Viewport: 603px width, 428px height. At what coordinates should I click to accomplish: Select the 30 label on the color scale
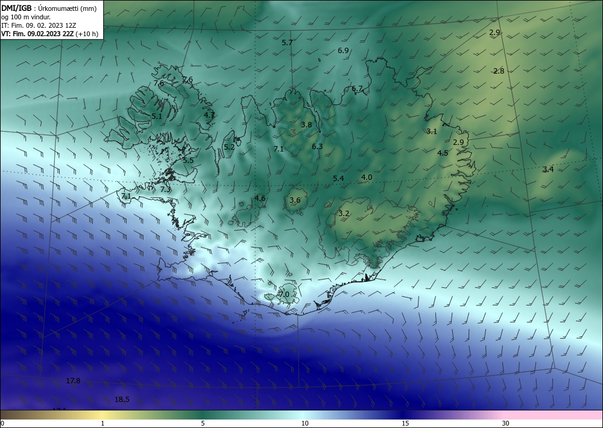pyautogui.click(x=506, y=423)
